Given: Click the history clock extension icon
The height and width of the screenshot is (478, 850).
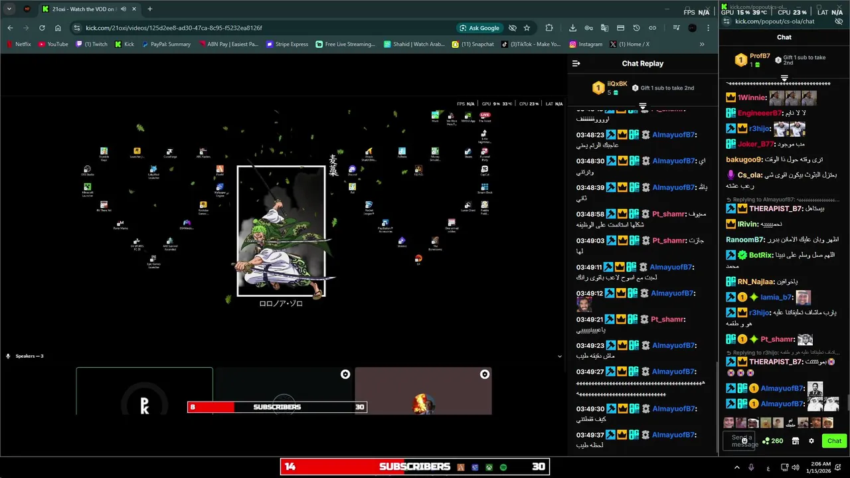Looking at the screenshot, I should [x=636, y=28].
